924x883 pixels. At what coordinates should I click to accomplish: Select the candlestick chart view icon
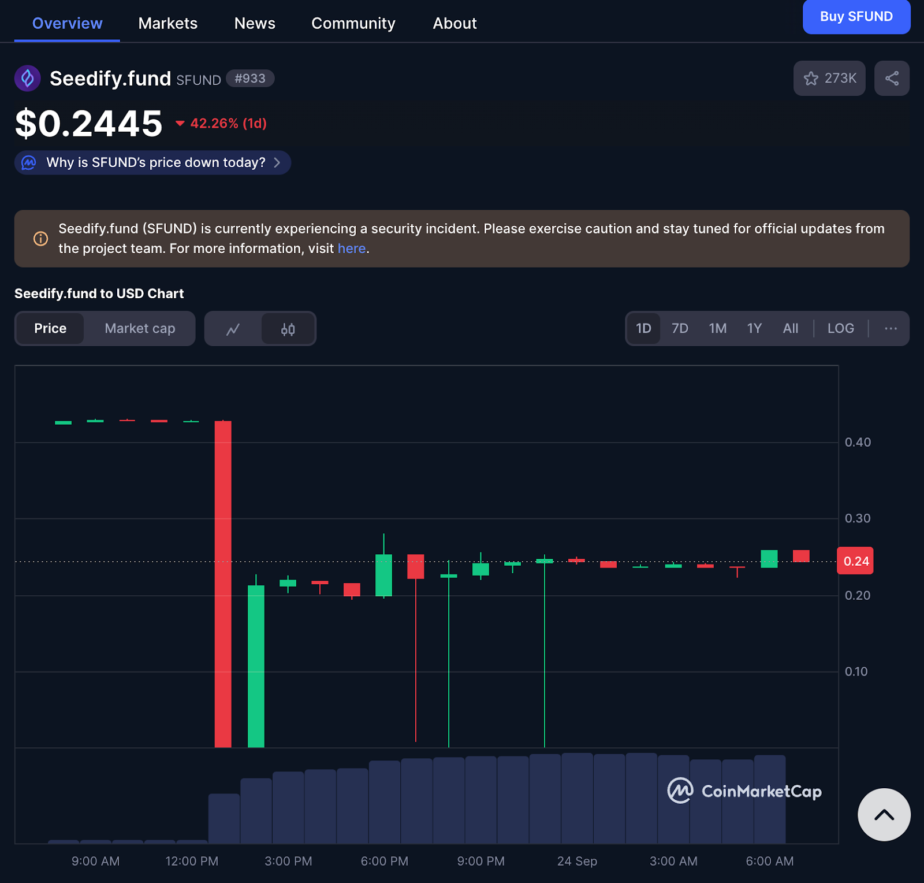pyautogui.click(x=288, y=329)
